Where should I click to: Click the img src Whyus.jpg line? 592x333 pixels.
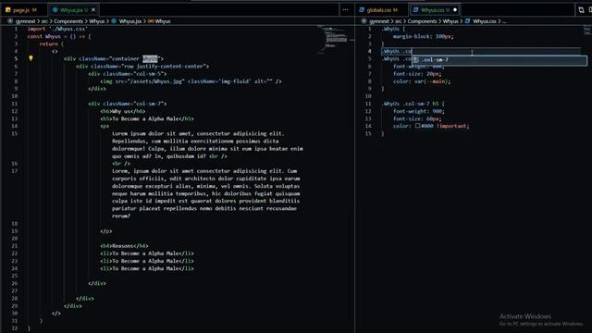point(191,81)
